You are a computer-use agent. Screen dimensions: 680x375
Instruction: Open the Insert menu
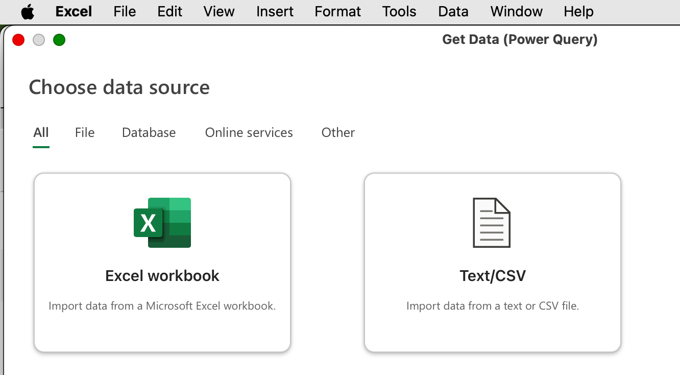pos(275,12)
